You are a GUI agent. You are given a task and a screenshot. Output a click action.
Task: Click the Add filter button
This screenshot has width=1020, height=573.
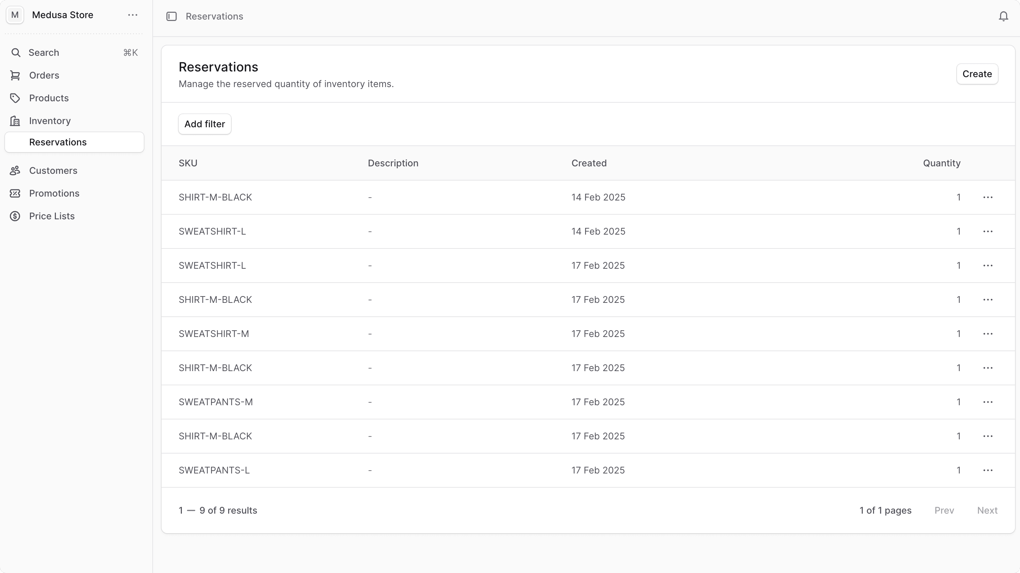coord(204,124)
